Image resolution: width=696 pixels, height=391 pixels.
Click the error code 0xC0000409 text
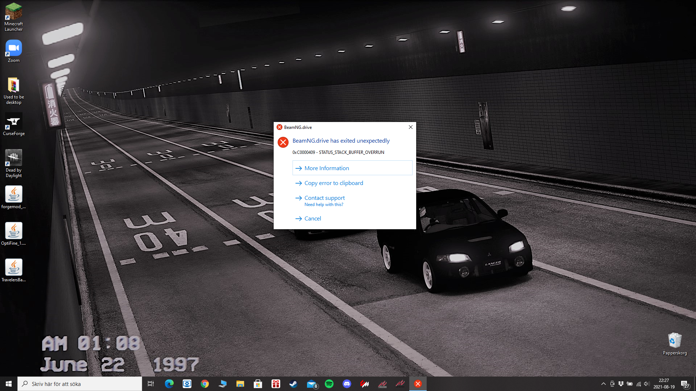click(x=338, y=152)
